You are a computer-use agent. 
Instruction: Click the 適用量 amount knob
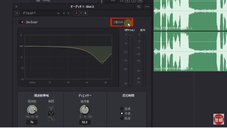pos(85,110)
